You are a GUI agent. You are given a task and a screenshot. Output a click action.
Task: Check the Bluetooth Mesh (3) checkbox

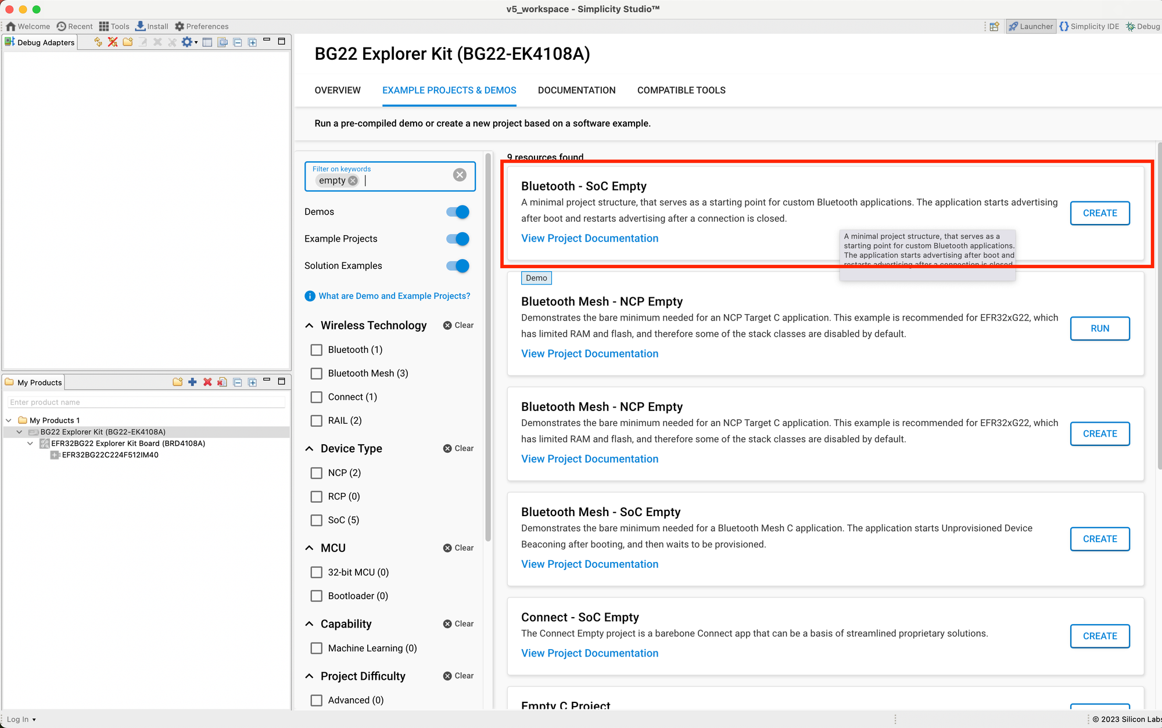317,373
